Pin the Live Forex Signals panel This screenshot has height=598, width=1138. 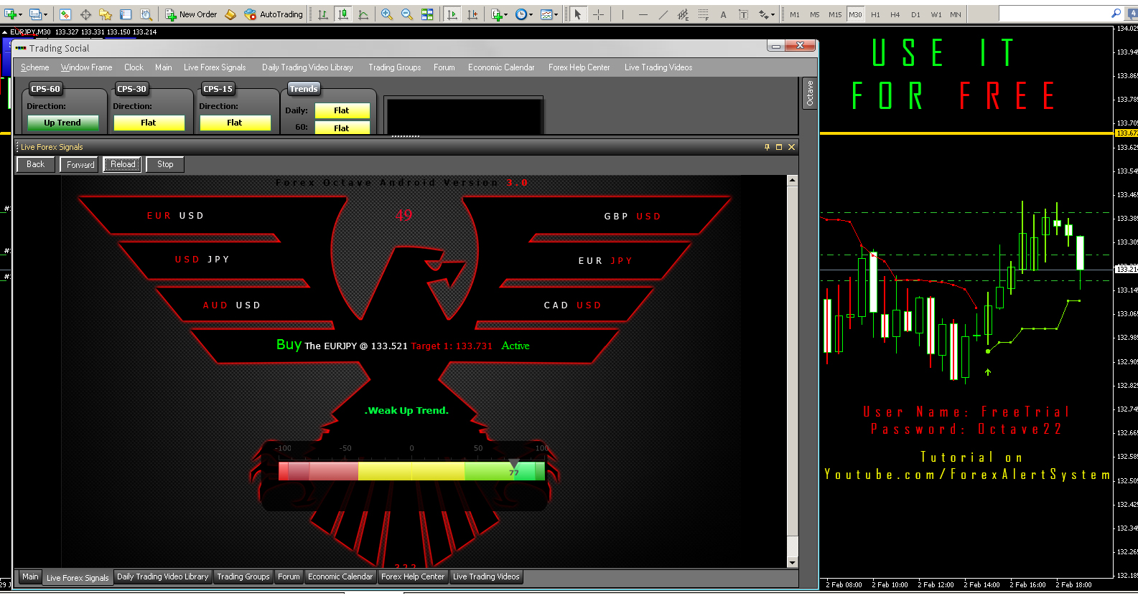767,147
